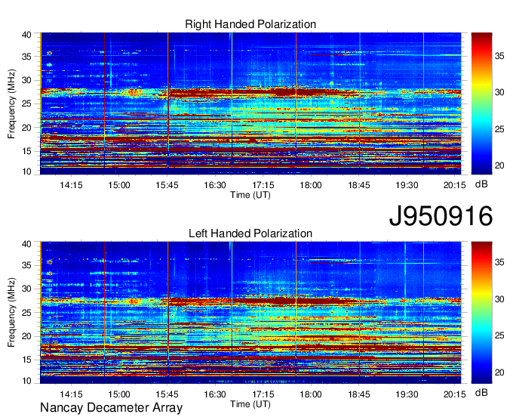
Task: Click the 20:15 time tick on left-handed plot
Action: pos(455,394)
